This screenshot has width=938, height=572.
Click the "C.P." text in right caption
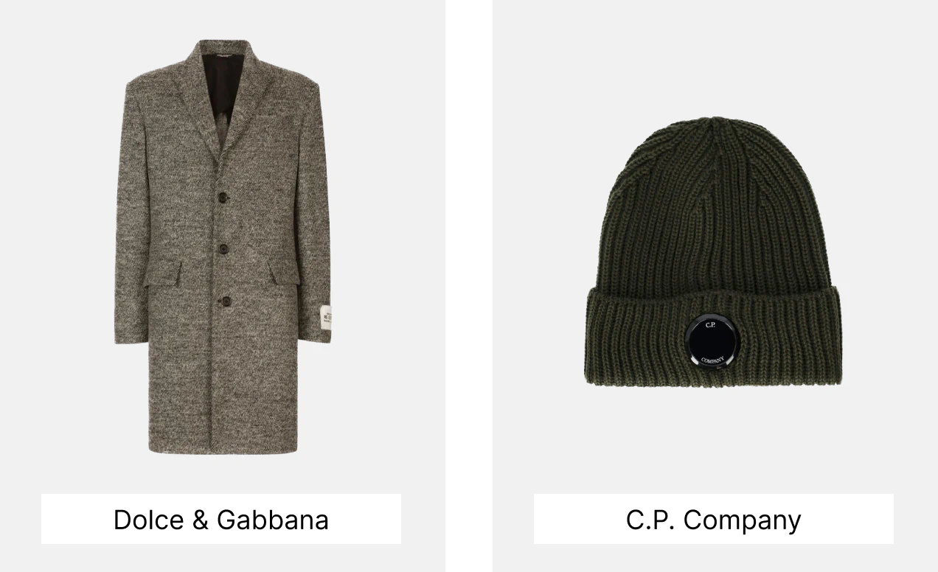650,520
